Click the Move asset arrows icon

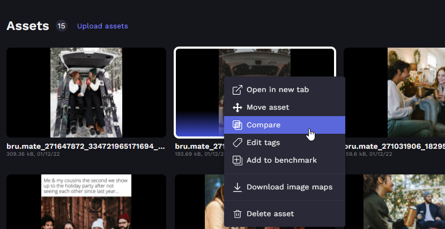(x=238, y=108)
